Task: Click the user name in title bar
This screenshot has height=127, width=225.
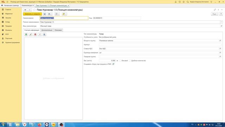Action: pyautogui.click(x=199, y=2)
